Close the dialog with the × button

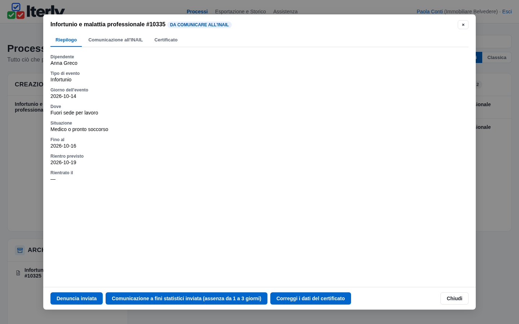click(x=463, y=24)
